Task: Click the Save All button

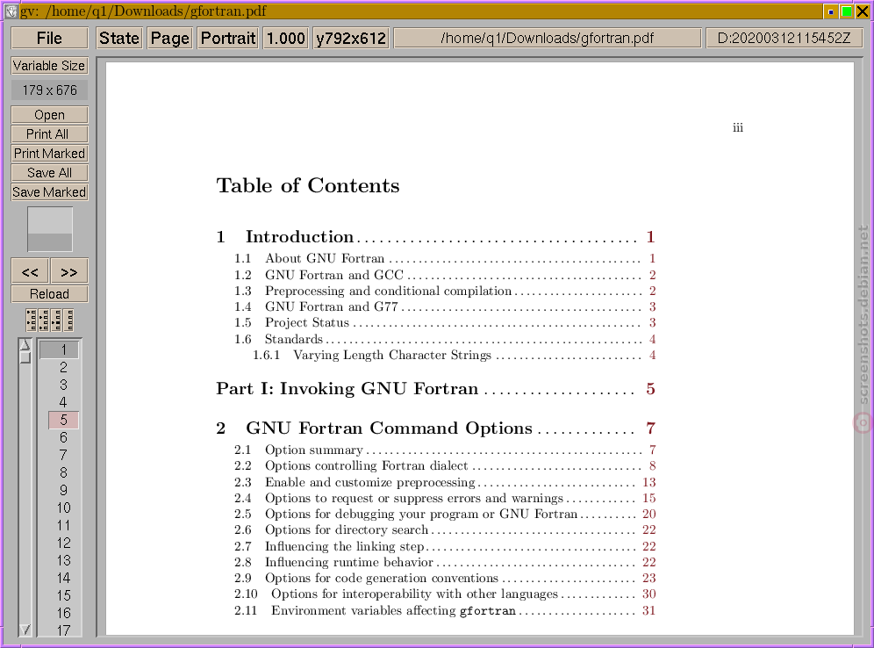Action: 50,173
